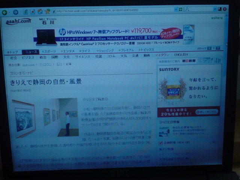Click the scrollbar up arrow
Image resolution: width=240 pixels, height=180 pixels.
coord(226,15)
